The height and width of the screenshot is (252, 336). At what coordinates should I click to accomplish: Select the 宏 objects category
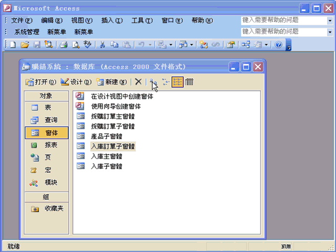pos(47,170)
